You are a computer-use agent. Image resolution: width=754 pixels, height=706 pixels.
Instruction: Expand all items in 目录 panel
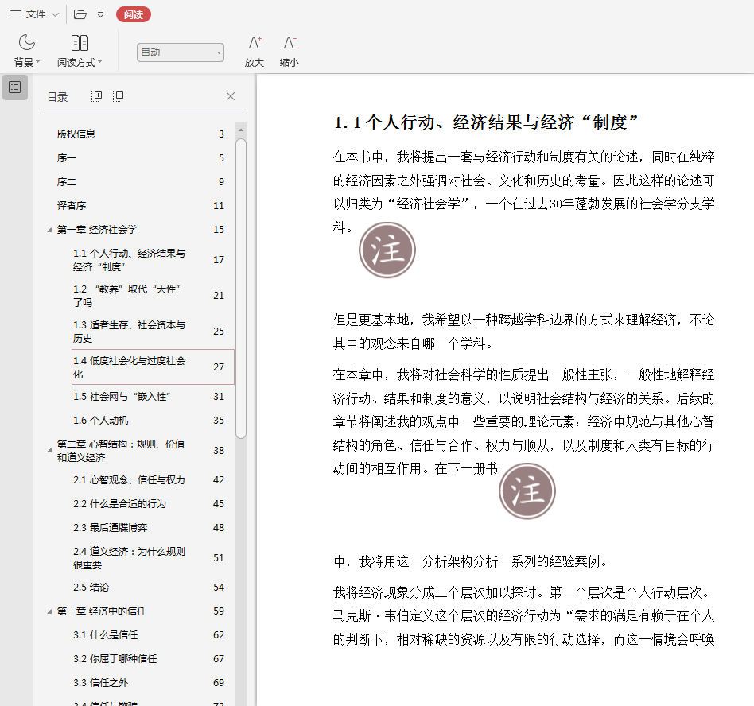tap(97, 96)
